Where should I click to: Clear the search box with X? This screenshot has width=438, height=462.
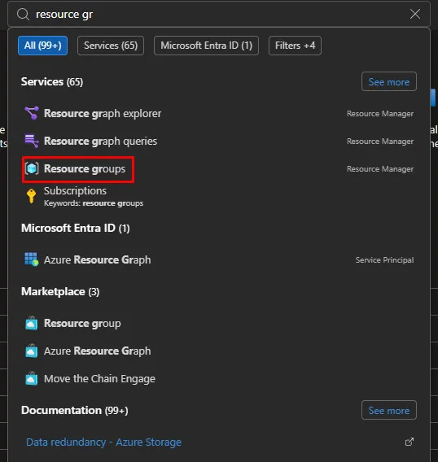tap(415, 14)
